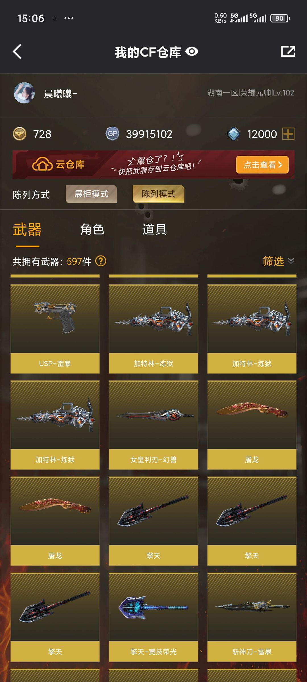Select 展柜模式 display mode
Image resolution: width=307 pixels, height=682 pixels.
(91, 194)
